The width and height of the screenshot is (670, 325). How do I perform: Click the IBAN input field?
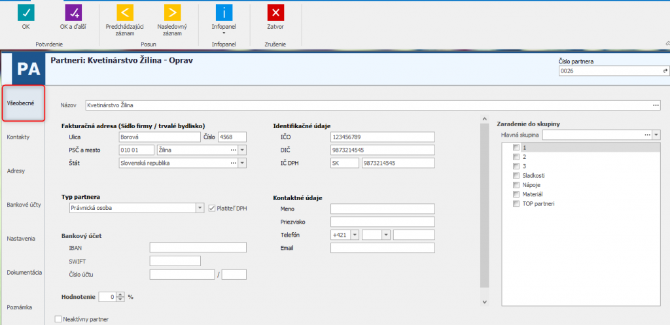[198, 248]
